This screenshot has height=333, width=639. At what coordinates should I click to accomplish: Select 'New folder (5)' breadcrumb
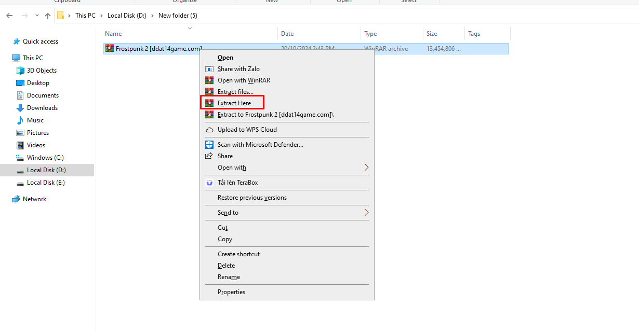[x=178, y=16]
